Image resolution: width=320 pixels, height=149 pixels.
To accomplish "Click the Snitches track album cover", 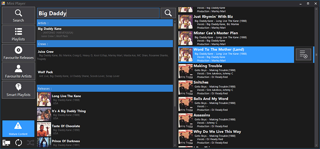I will (186, 87).
